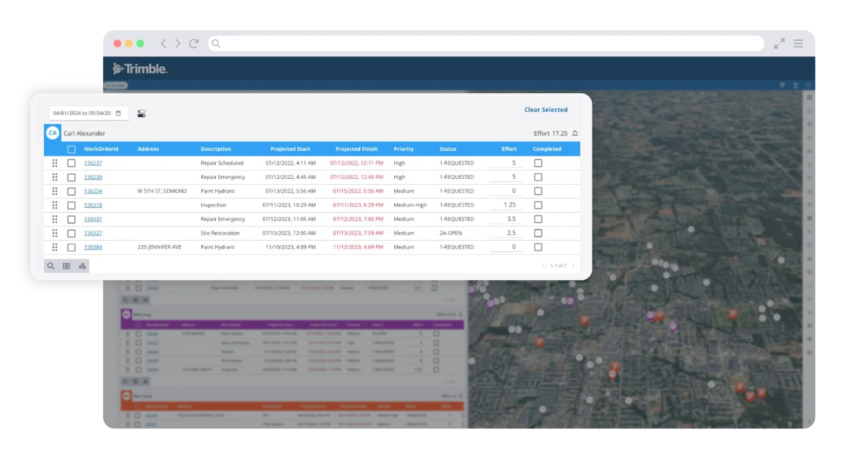The height and width of the screenshot is (458, 862).
Task: Open work order link 136318
Action: point(93,205)
